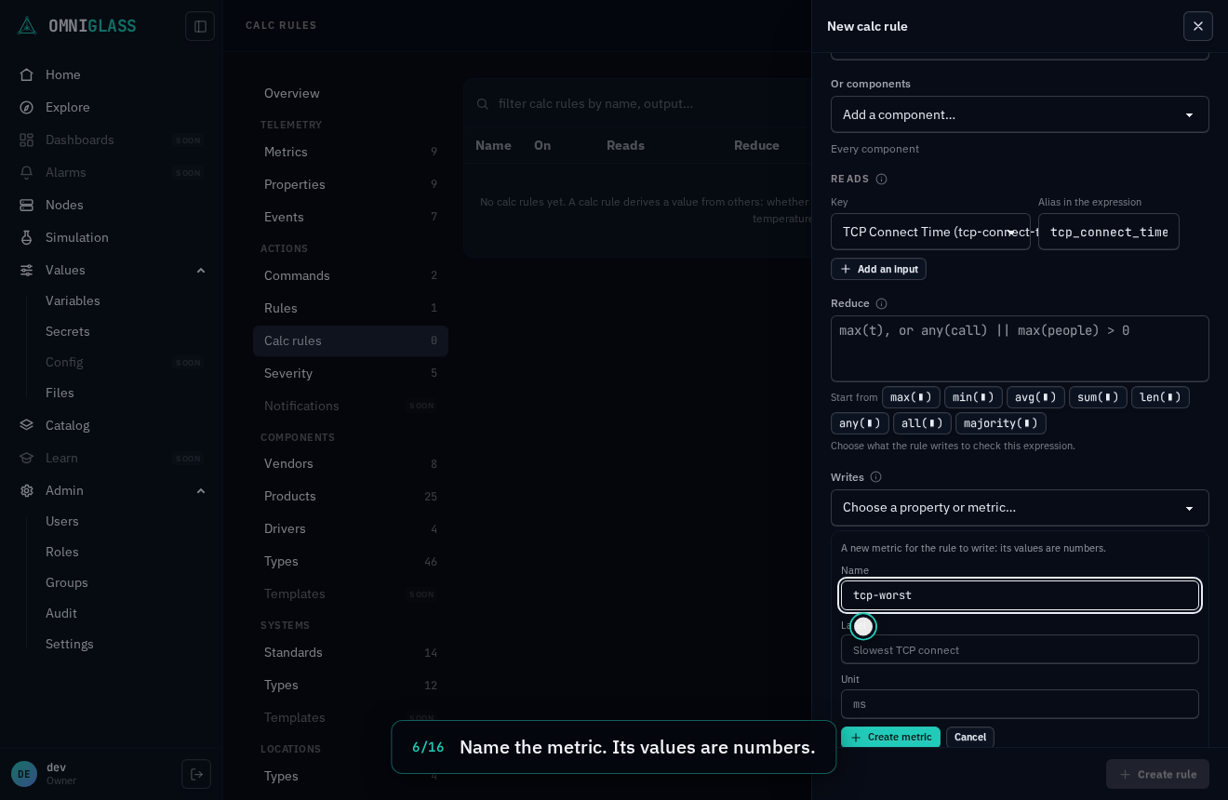Click the search icon in calc rules filter
The height and width of the screenshot is (800, 1228).
(x=483, y=103)
